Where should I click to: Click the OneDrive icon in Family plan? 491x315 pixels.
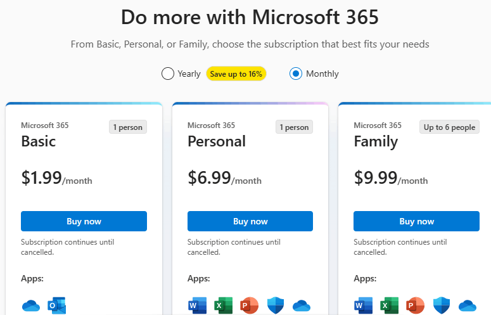tap(468, 305)
